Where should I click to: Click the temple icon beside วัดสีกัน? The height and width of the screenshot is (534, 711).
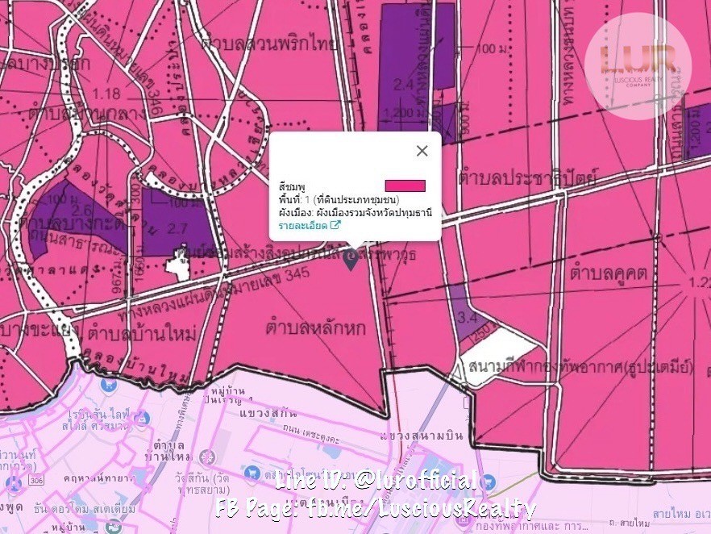(x=207, y=457)
